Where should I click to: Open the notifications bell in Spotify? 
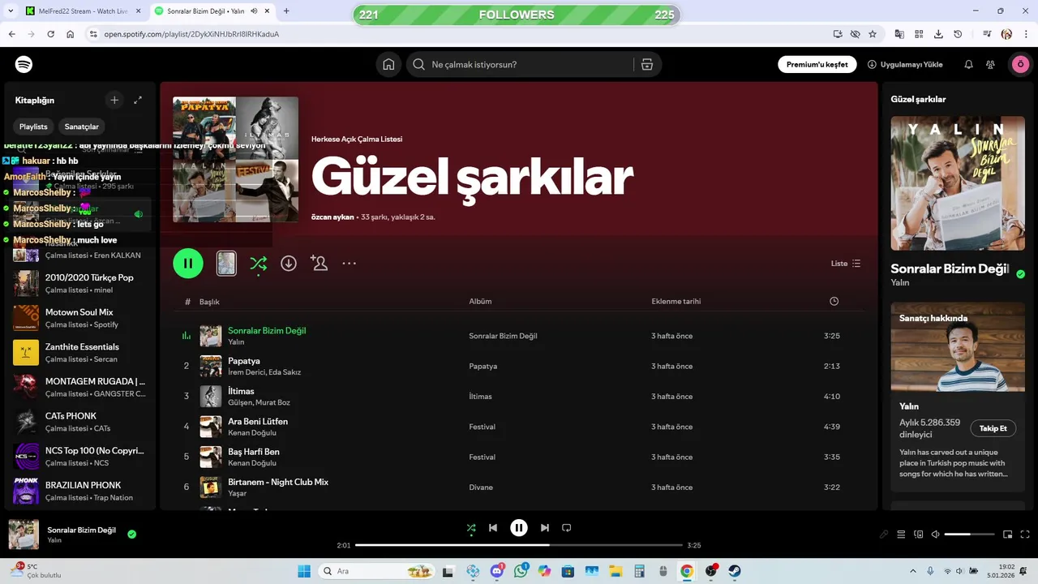tap(968, 65)
